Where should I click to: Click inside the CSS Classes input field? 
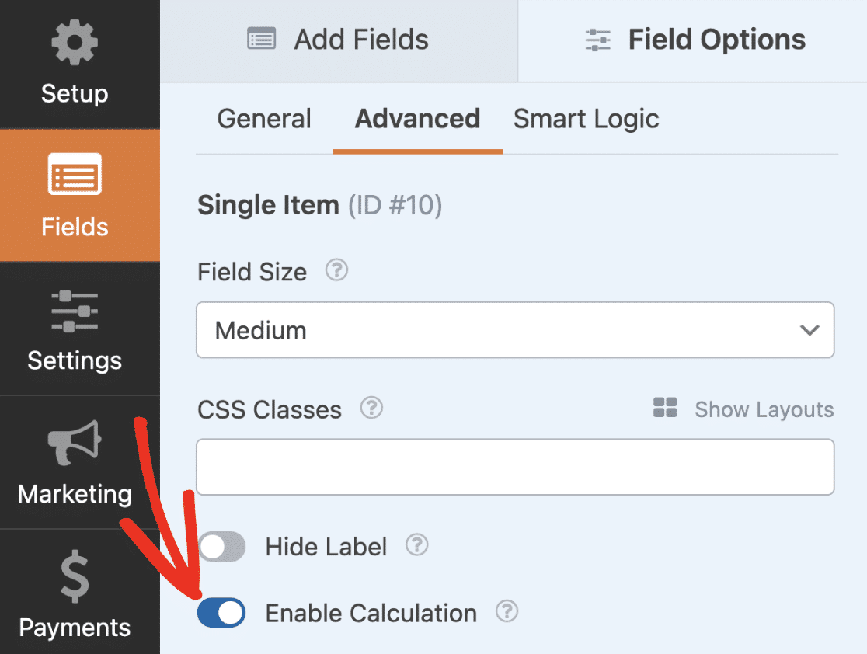[515, 466]
